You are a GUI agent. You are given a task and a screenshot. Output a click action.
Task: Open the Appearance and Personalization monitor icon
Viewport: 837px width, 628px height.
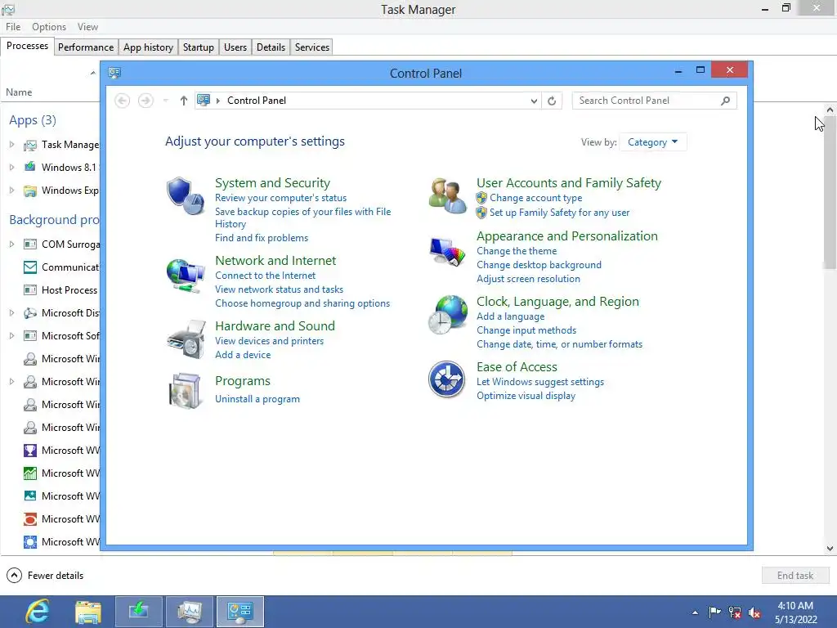point(447,251)
